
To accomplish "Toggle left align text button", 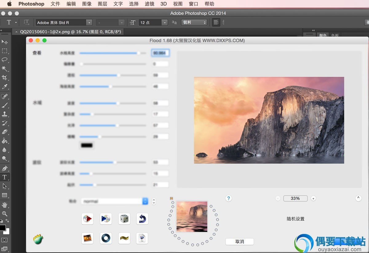I will (216, 22).
